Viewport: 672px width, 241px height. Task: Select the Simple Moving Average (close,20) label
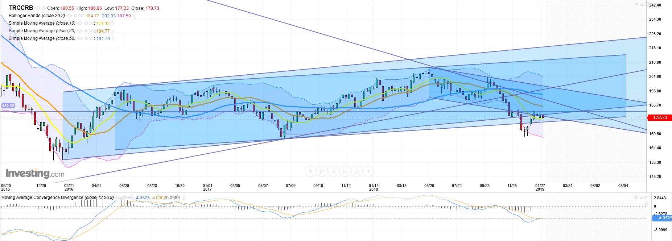click(42, 31)
